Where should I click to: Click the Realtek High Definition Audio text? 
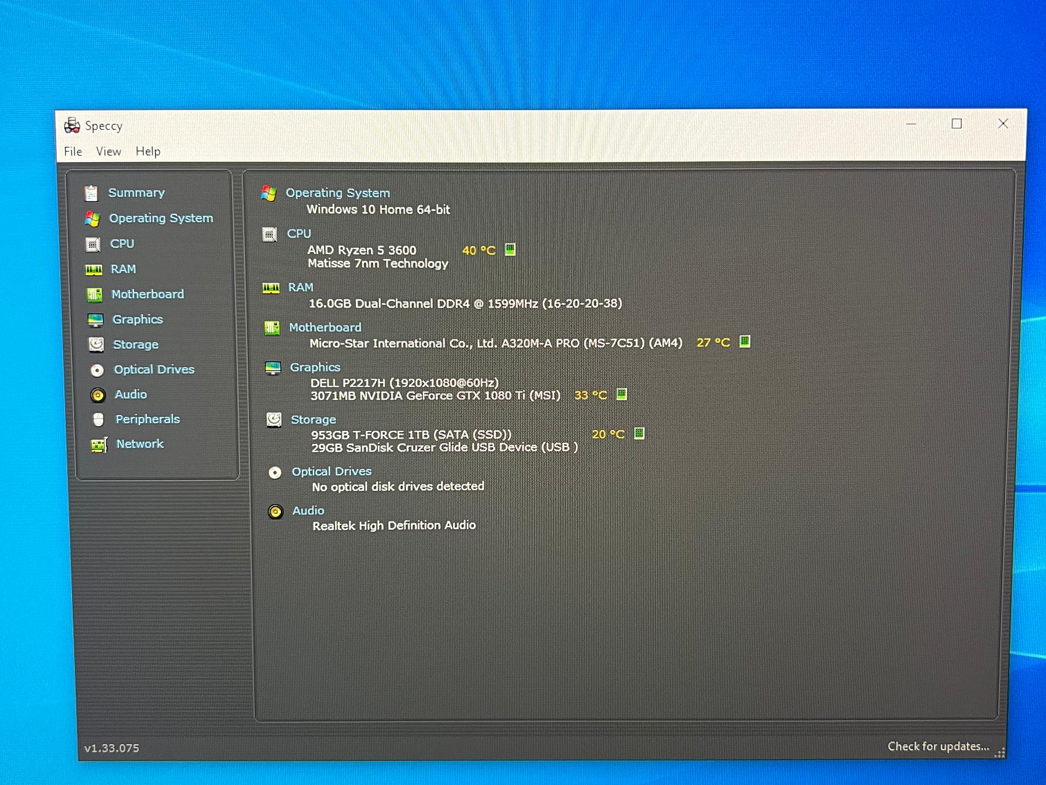point(394,525)
